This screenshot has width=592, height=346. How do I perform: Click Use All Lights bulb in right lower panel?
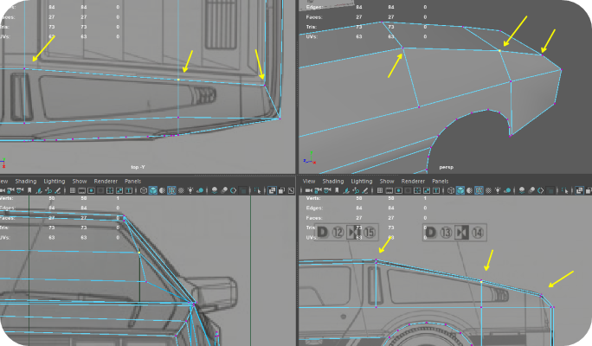tap(498, 190)
